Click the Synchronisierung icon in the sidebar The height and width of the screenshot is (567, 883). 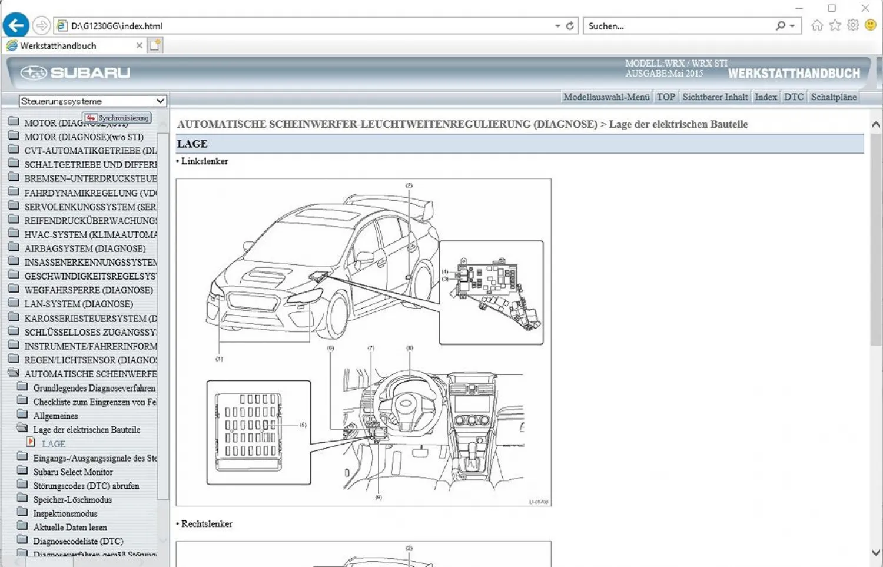point(89,118)
